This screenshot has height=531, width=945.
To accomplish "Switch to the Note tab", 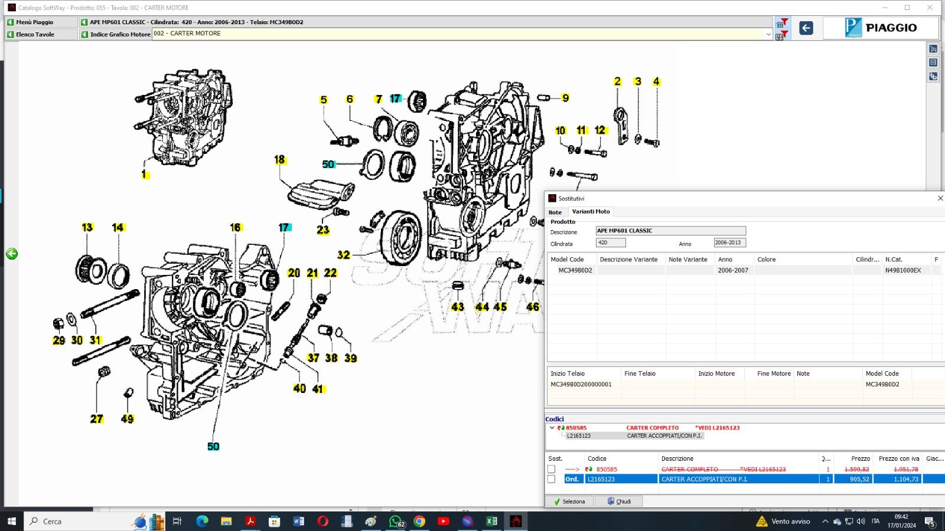I will [555, 212].
